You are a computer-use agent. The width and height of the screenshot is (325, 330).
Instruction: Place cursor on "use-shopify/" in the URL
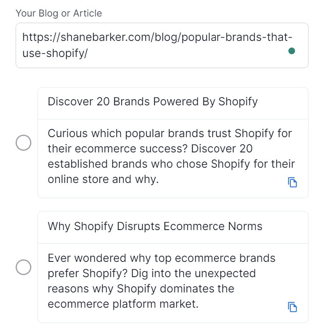55,53
